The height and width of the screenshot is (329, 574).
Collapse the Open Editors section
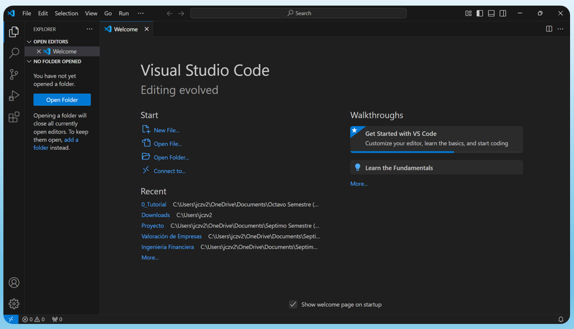point(29,42)
